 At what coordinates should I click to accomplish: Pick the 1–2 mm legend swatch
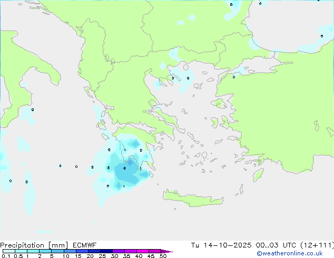[33, 251]
